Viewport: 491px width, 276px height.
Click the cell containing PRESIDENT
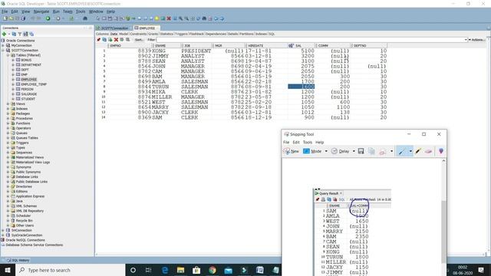tap(196, 51)
